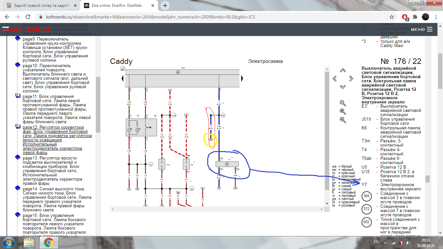Open page12 headlight range regulator link

tap(57, 140)
